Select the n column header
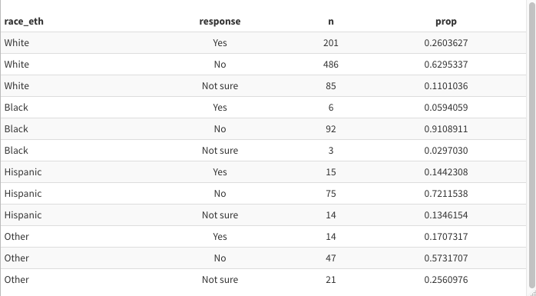 click(330, 22)
